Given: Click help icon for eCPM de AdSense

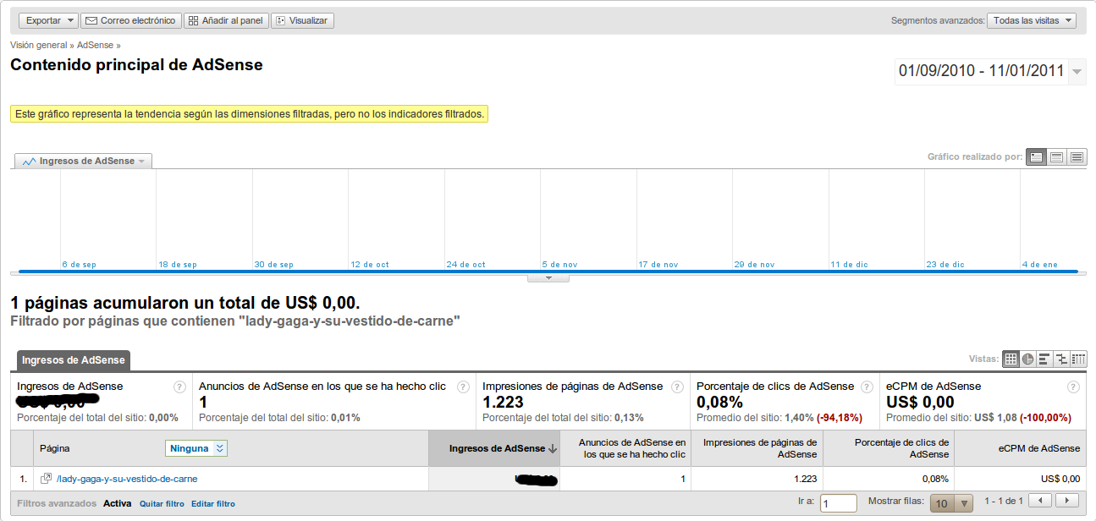Looking at the screenshot, I should pyautogui.click(x=1073, y=387).
